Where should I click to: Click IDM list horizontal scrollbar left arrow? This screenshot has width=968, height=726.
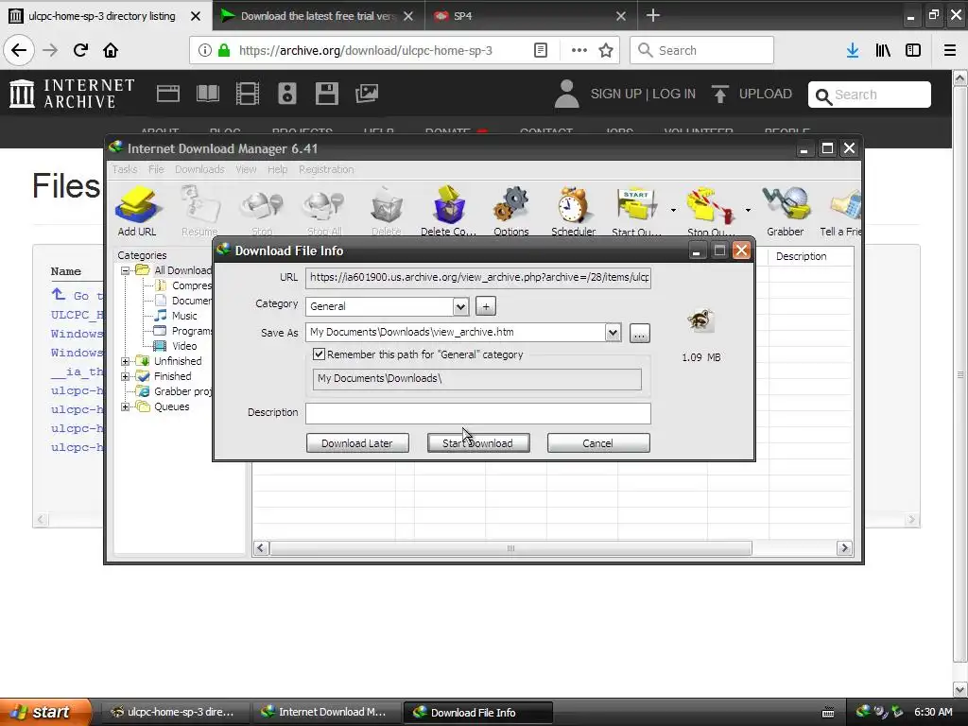point(261,548)
